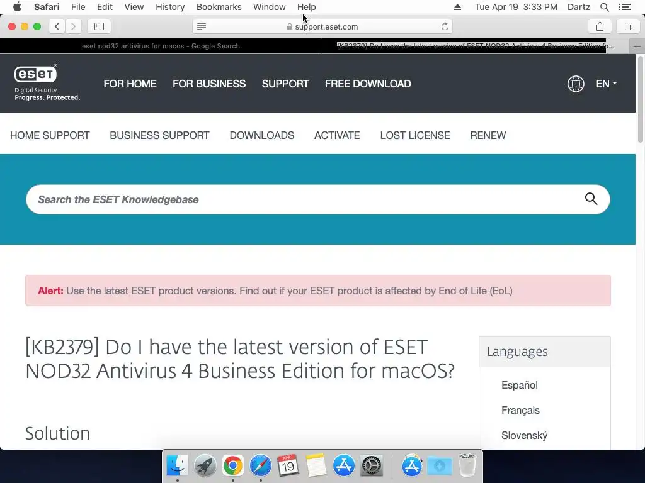Click the LOST LICENSE link
This screenshot has width=645, height=483.
click(415, 136)
